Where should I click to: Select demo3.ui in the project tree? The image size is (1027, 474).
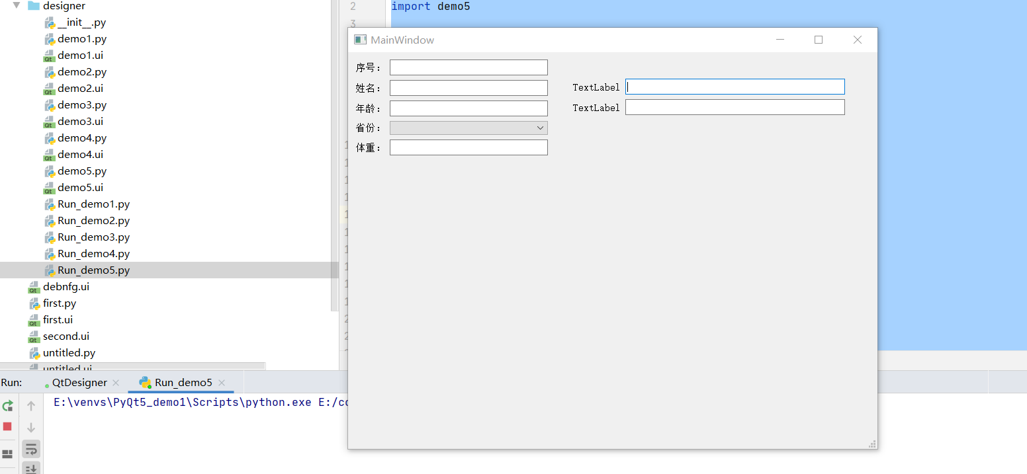[80, 122]
